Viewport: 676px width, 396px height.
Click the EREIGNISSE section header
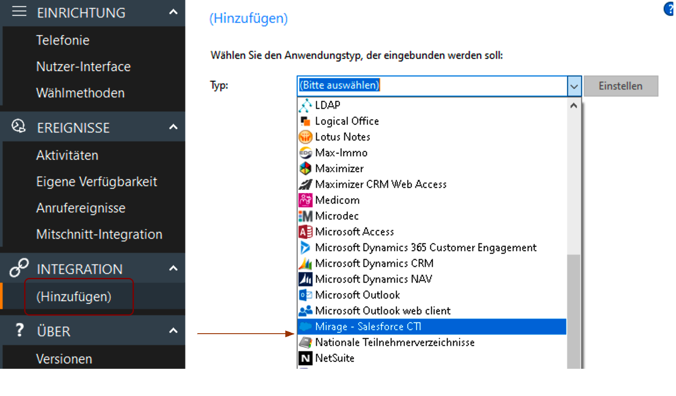tap(93, 127)
